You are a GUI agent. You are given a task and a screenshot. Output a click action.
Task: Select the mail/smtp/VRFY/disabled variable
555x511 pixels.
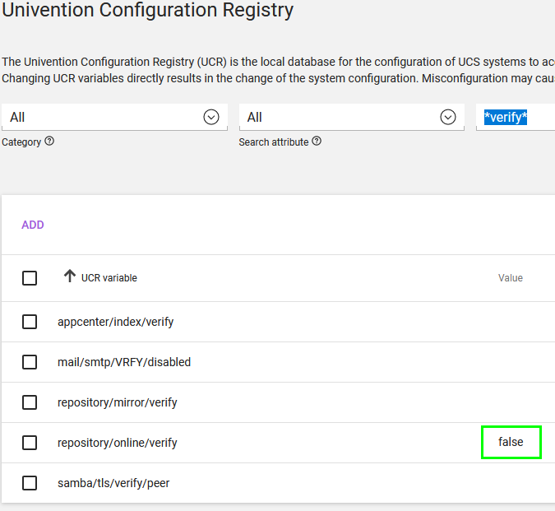coord(124,362)
